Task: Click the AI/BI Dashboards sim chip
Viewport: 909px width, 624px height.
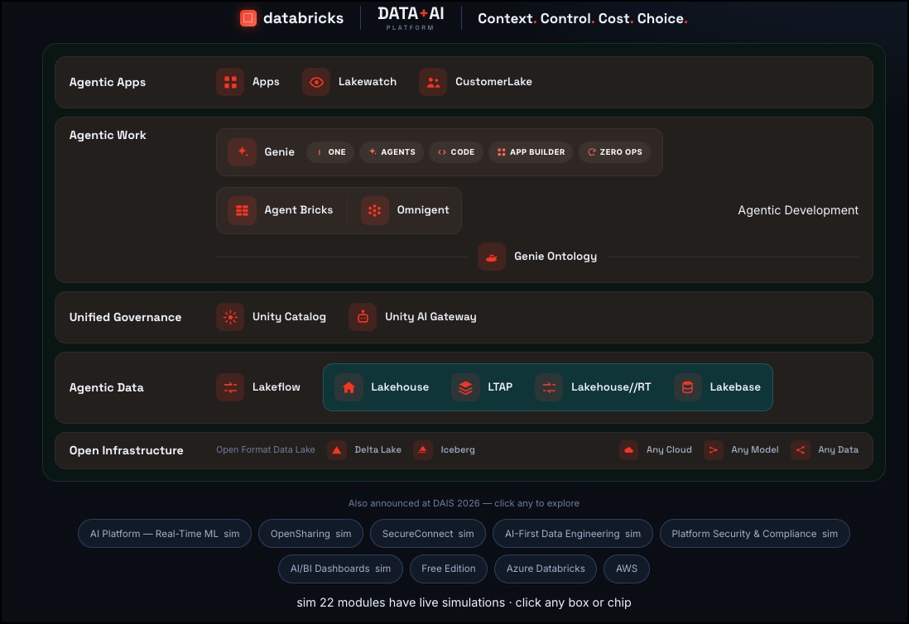Action: (x=340, y=569)
